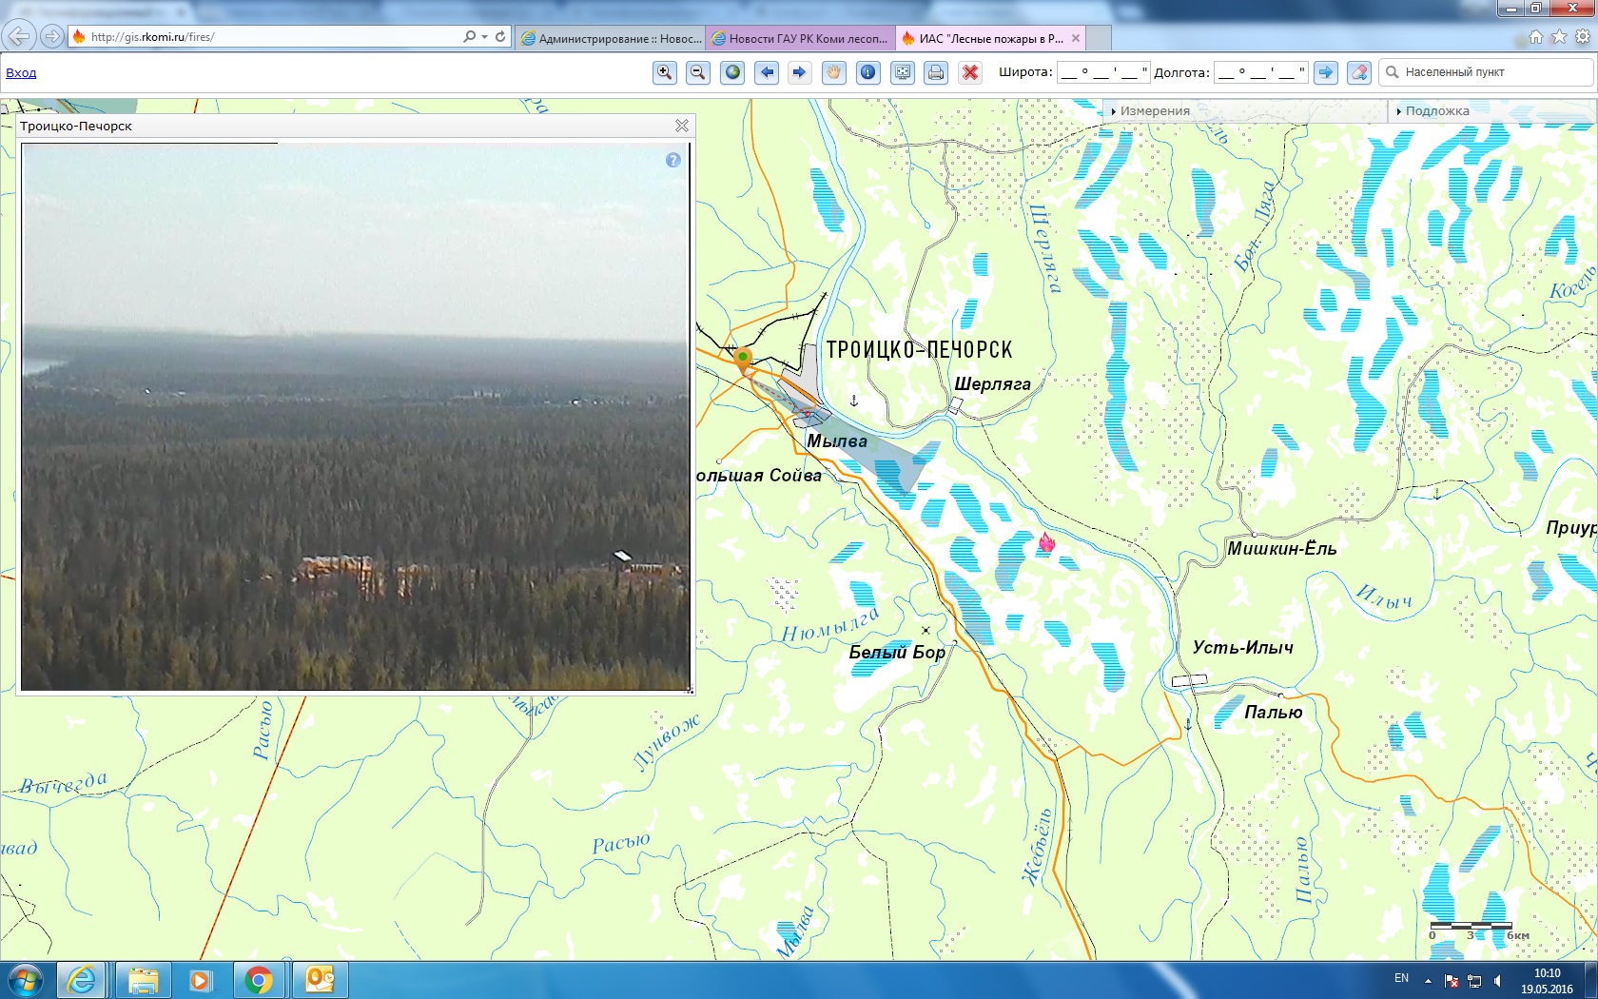
Task: Print the map with printer icon
Action: (x=936, y=72)
